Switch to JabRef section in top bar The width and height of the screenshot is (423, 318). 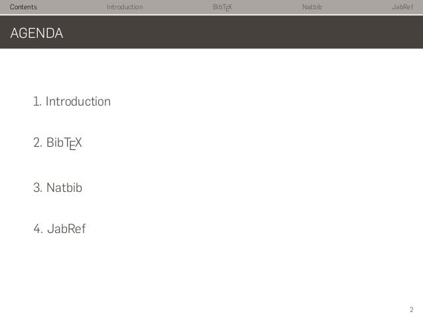tap(402, 7)
